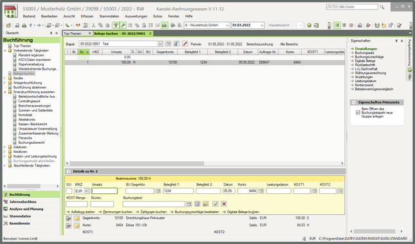This screenshot has width=415, height=244.
Task: Switch to the Top-Themen tab
Action: (73, 33)
